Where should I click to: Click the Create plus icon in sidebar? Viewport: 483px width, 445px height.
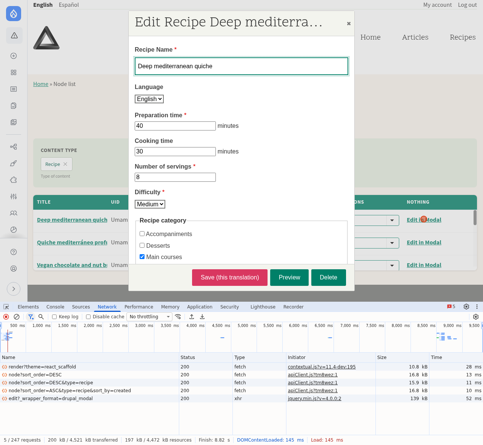[14, 56]
